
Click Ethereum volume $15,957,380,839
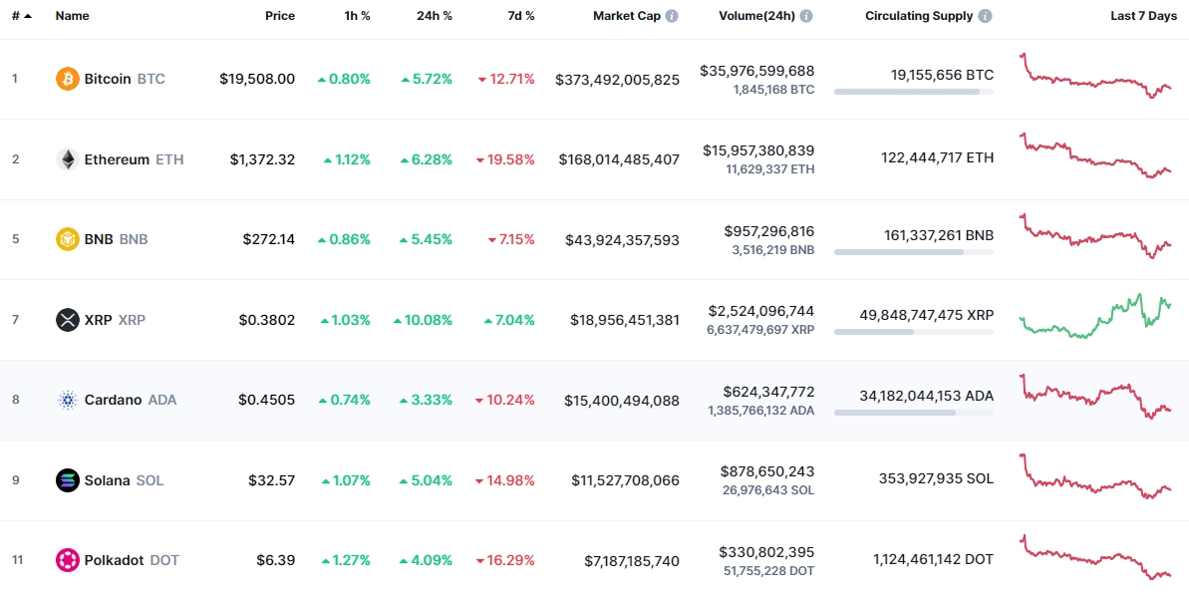point(757,150)
